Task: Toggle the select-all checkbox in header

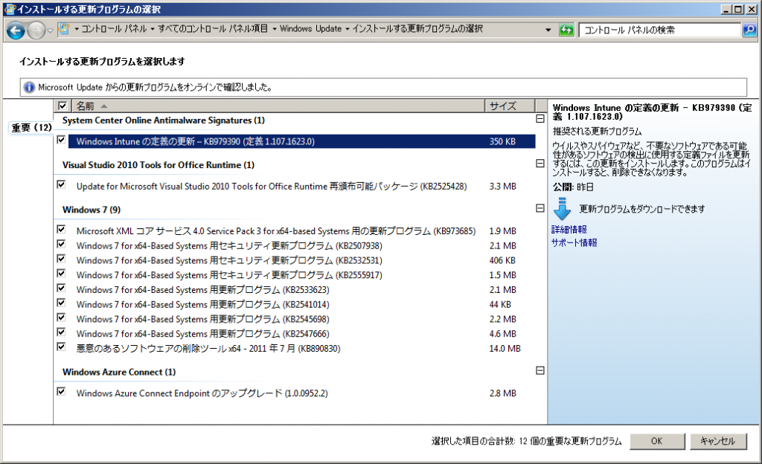Action: pyautogui.click(x=63, y=106)
